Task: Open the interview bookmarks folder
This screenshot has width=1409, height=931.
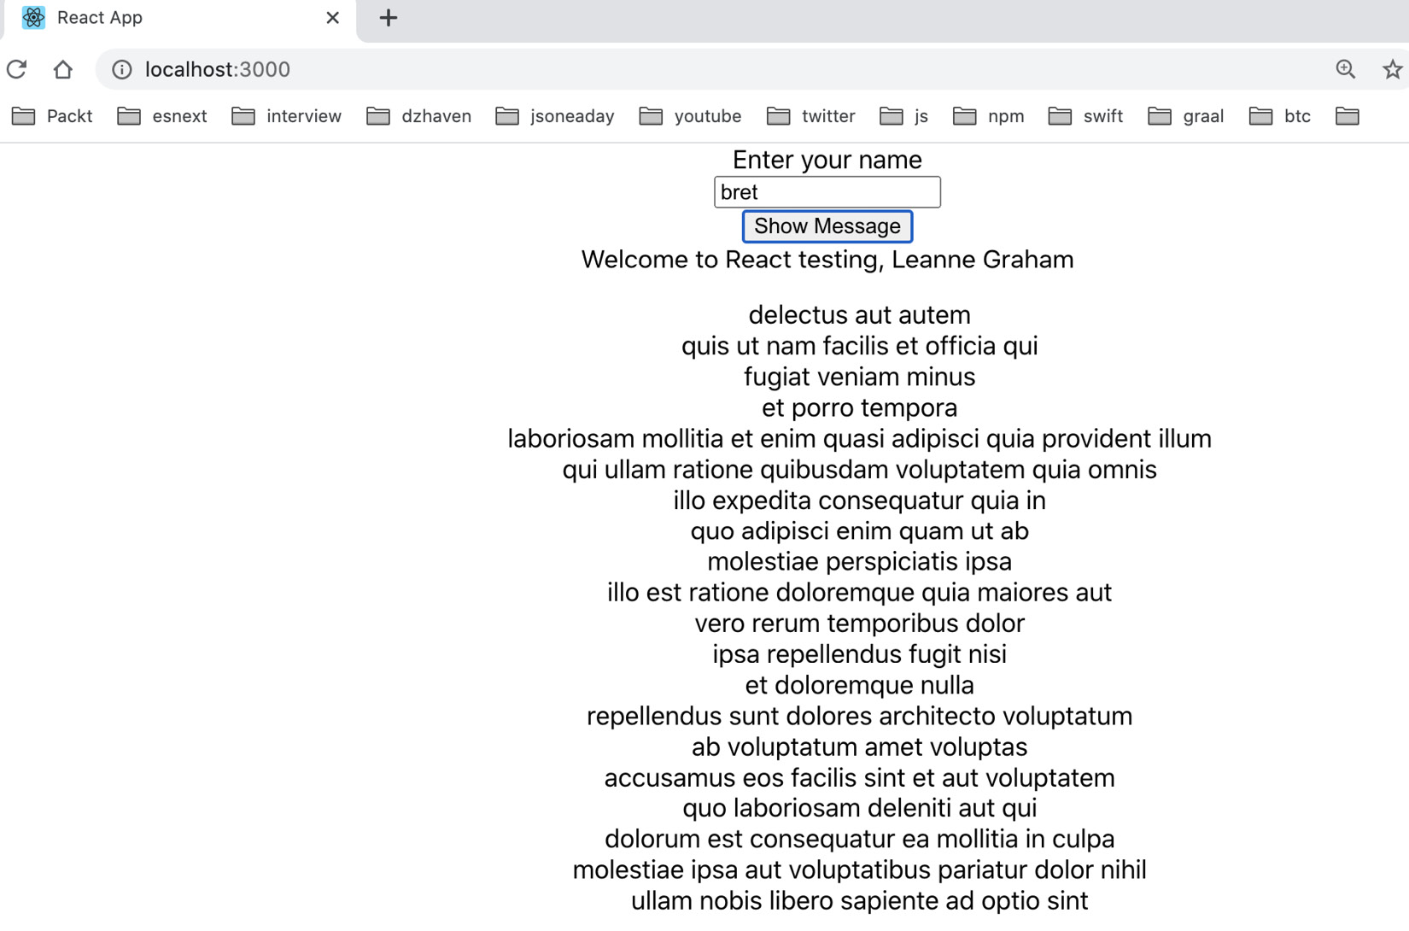Action: tap(286, 116)
